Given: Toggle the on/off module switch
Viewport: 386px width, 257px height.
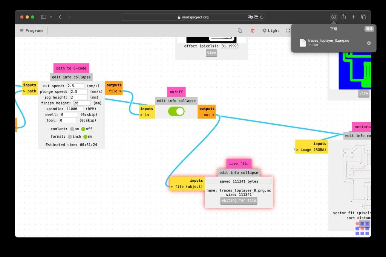Looking at the screenshot, I should pos(176,111).
